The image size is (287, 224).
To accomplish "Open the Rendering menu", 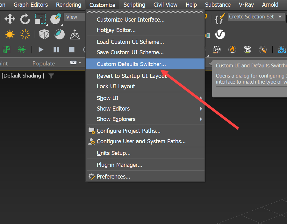I will pos(68,4).
